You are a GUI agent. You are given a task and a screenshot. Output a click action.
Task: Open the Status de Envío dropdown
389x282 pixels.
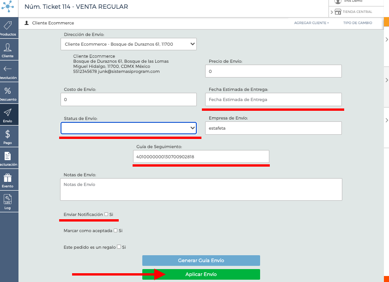click(x=128, y=128)
